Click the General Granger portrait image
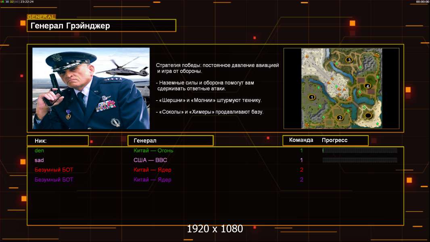430x242 pixels. (x=91, y=88)
